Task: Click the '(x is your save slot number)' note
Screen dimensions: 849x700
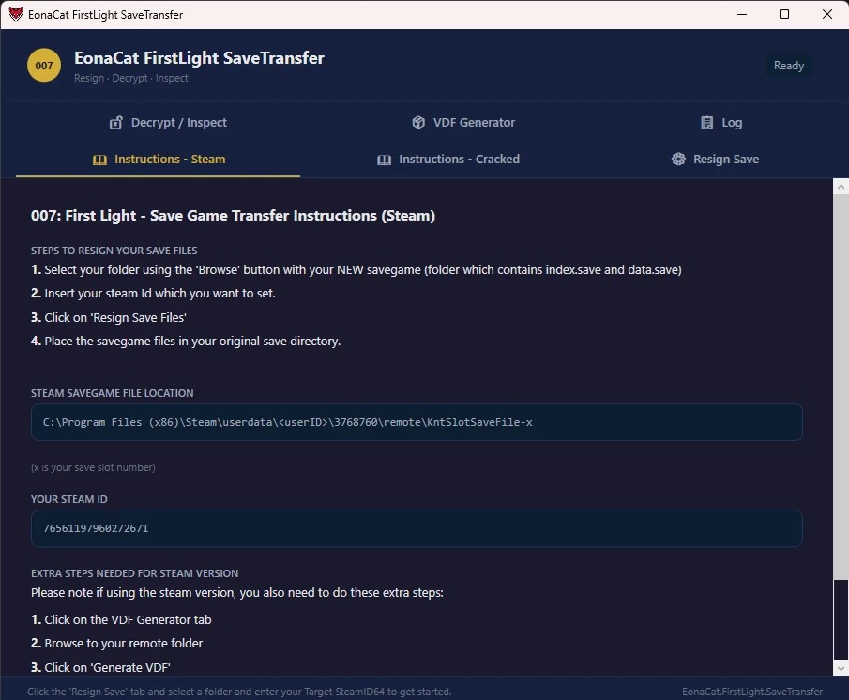Action: pyautogui.click(x=93, y=467)
